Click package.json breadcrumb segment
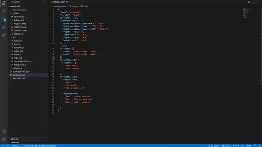This screenshot has width=262, height=147. click(x=60, y=7)
